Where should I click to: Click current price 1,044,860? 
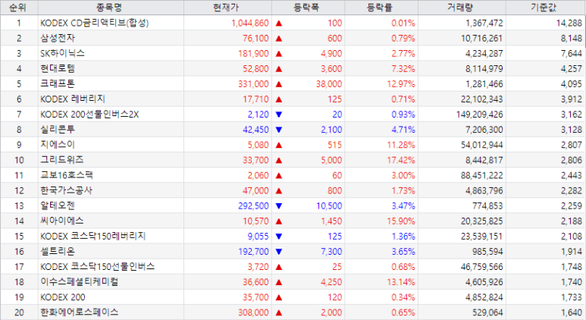(250, 24)
